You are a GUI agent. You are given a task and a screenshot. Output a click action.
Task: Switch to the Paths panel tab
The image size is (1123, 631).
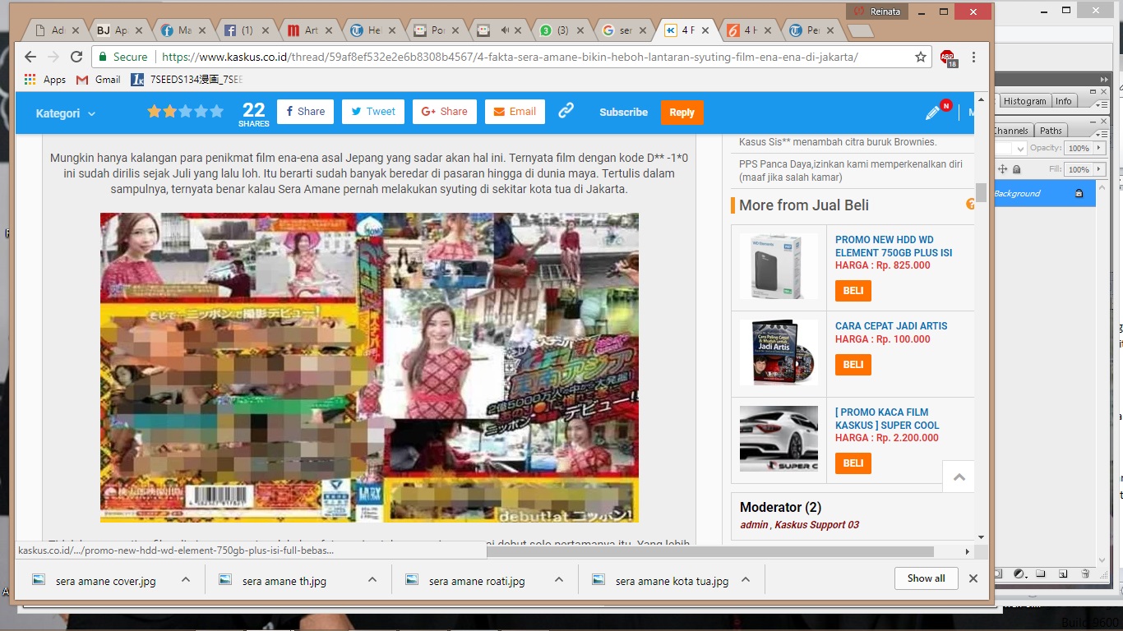click(x=1051, y=131)
